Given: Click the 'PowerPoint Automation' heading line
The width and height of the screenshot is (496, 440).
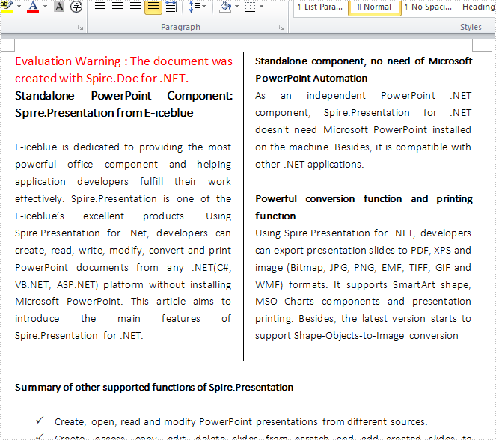Looking at the screenshot, I should [x=311, y=78].
